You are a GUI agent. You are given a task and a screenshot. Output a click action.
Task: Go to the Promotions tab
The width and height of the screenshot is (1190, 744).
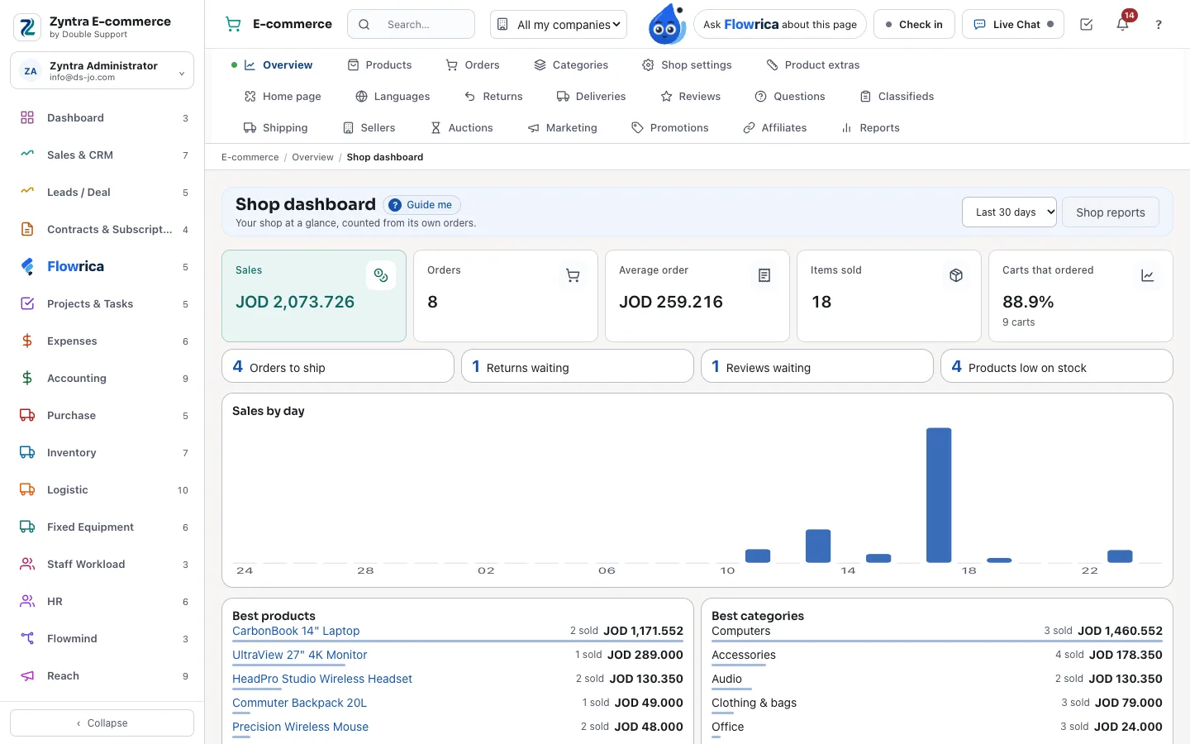[670, 128]
